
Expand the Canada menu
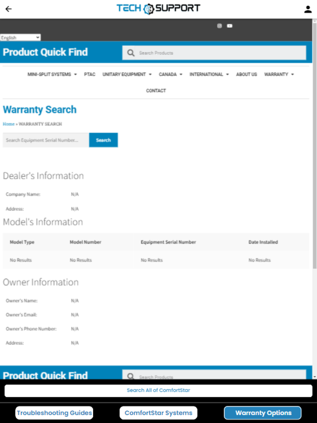(171, 74)
